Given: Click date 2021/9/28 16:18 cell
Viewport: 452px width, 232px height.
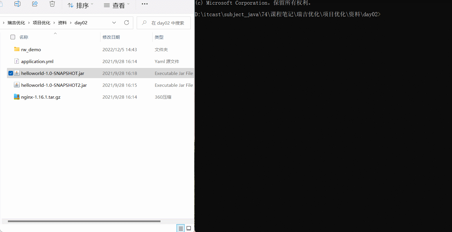Looking at the screenshot, I should tap(120, 73).
